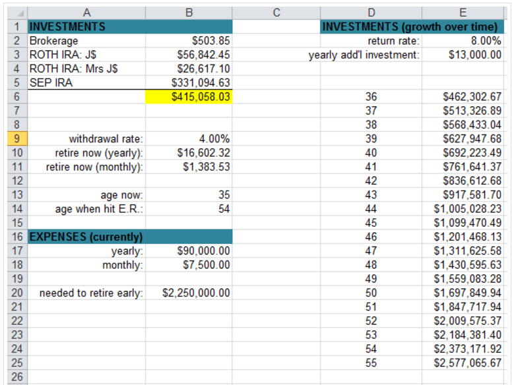Select column E header
This screenshot has height=385, width=514.
pyautogui.click(x=463, y=13)
